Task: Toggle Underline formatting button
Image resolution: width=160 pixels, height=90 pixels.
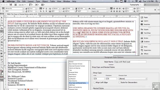Action: click(x=46, y=8)
